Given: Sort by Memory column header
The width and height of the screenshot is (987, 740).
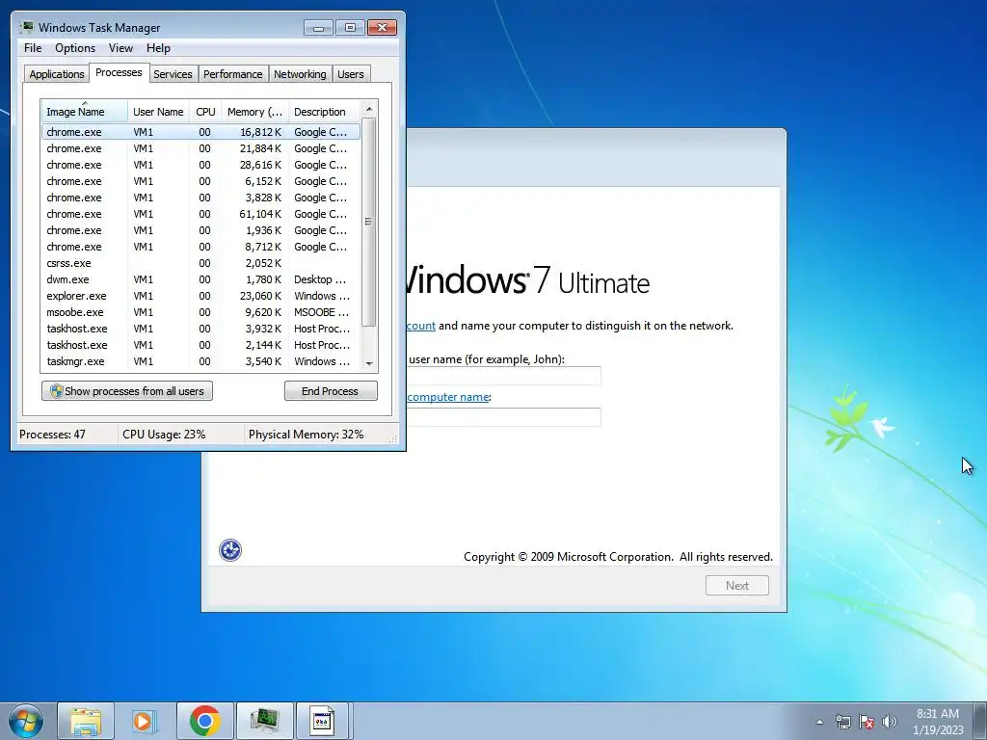Looking at the screenshot, I should (254, 112).
